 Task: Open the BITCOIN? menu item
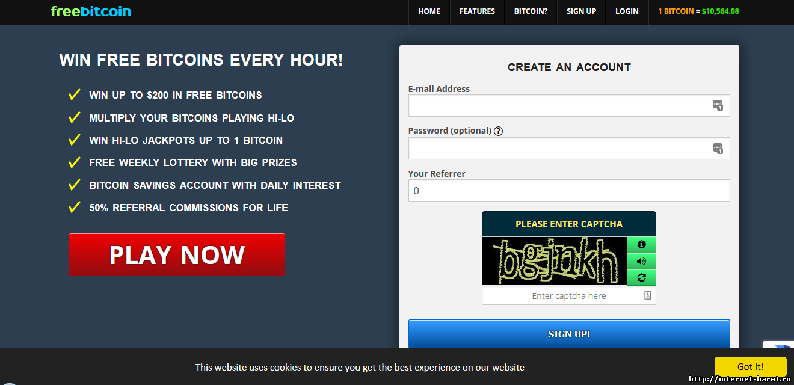[x=531, y=11]
